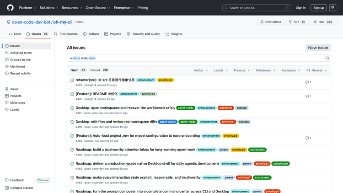The image size is (343, 193).
Task: Click the Labels tag icon in sidebar
Action: [x=7, y=110]
